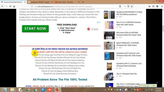
Task: Reload the current page
Action: pos(10,6)
